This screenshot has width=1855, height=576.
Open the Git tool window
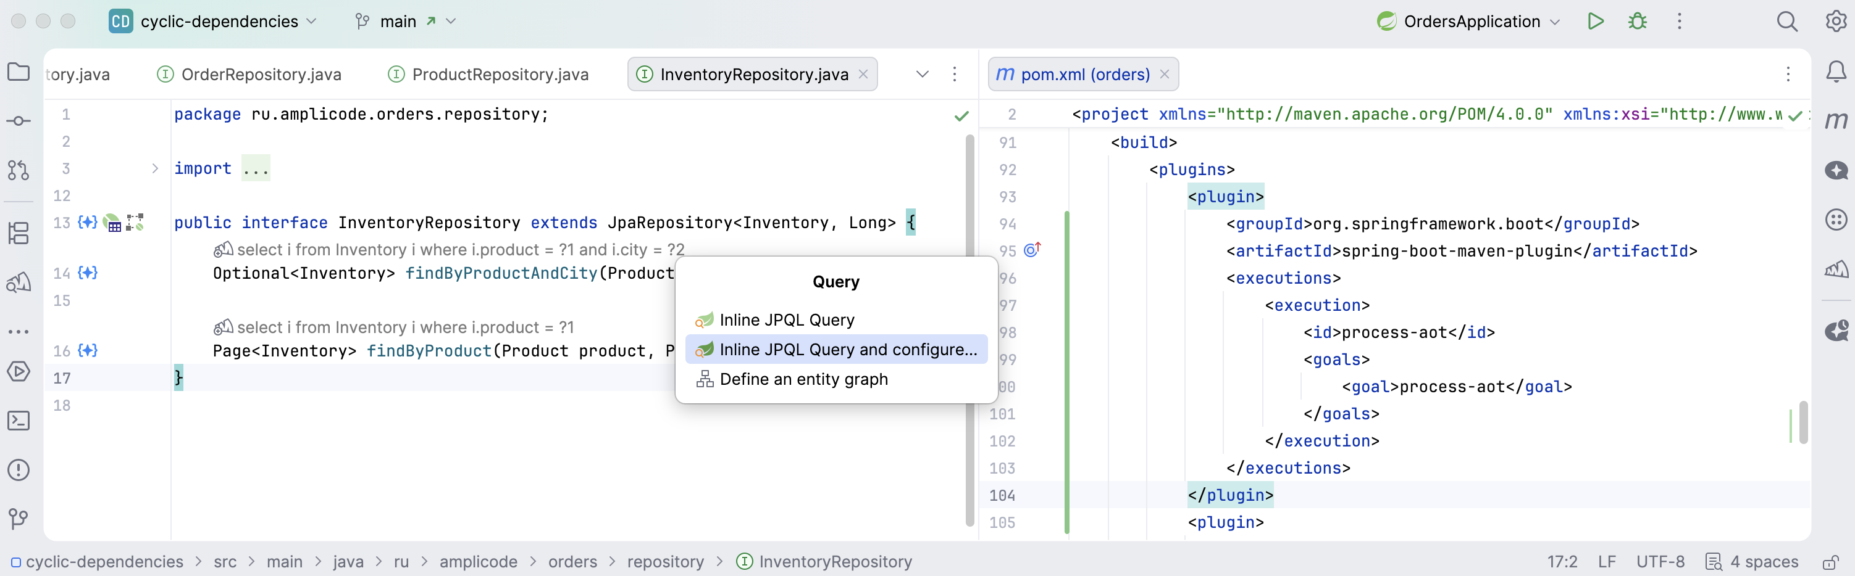point(19,519)
